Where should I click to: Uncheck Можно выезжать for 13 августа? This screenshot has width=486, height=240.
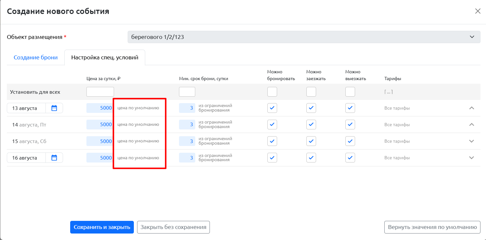point(350,108)
